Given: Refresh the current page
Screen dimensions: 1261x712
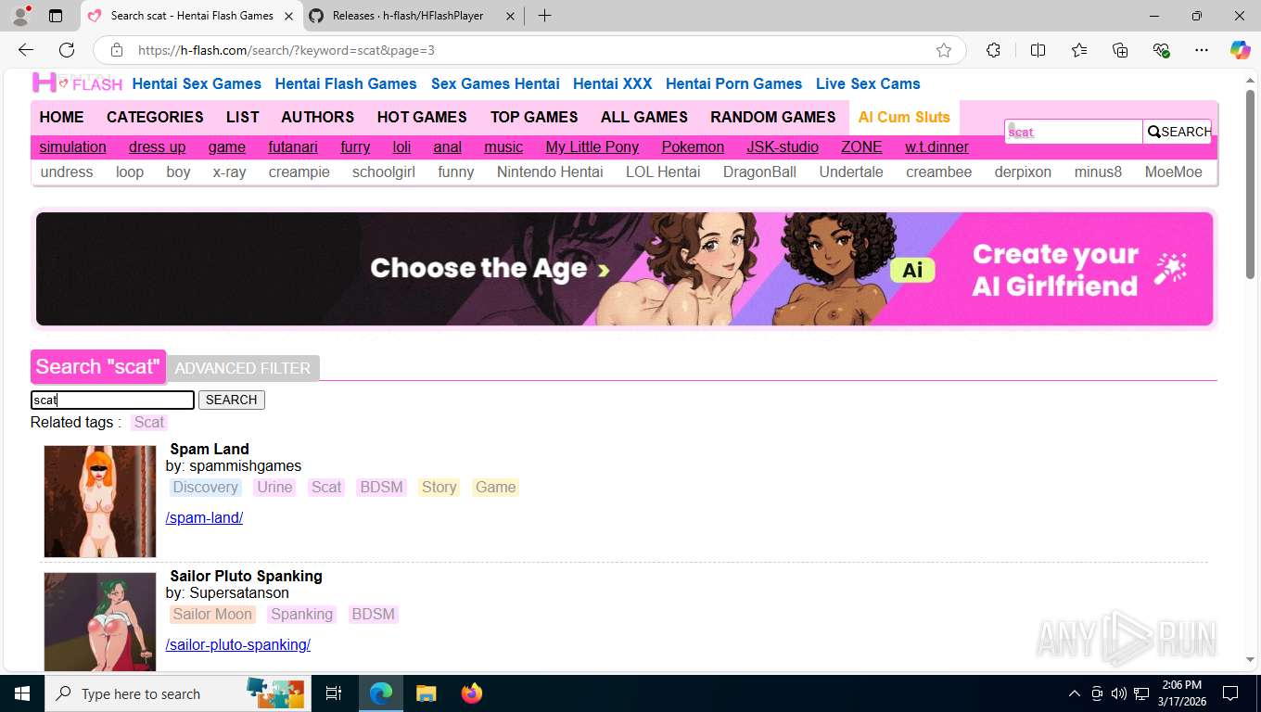Looking at the screenshot, I should 67,50.
